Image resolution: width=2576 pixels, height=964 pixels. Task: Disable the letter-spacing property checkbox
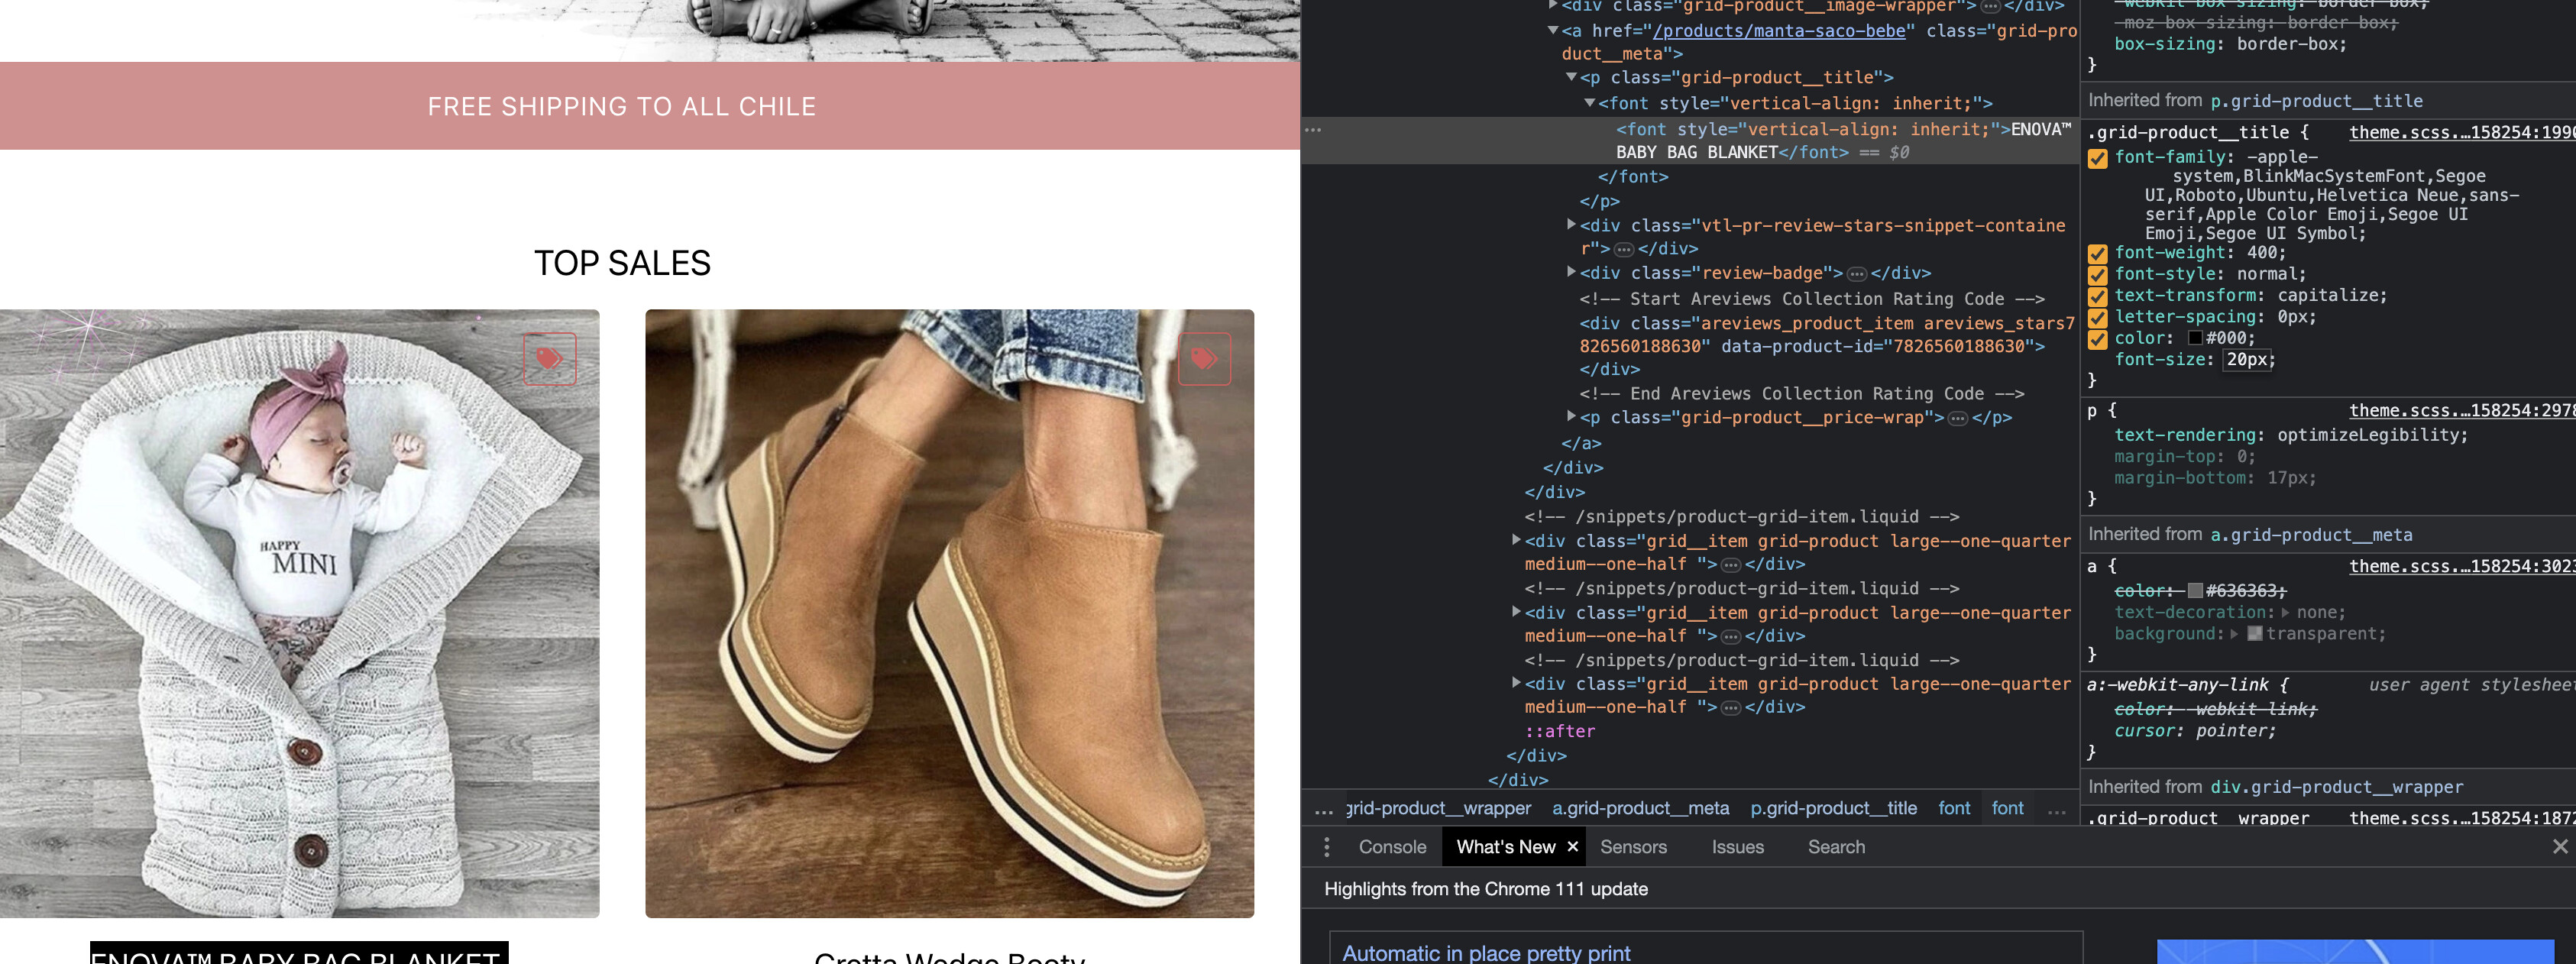point(2098,317)
